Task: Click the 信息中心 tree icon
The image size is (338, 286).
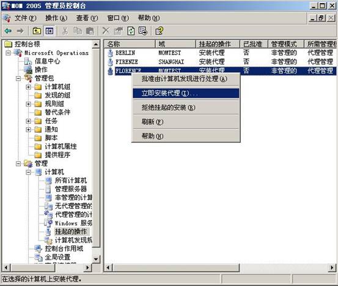Action: (x=28, y=61)
